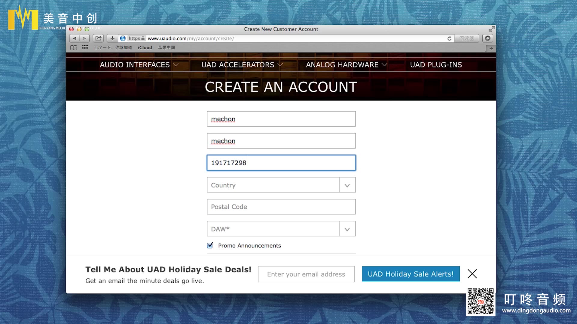This screenshot has height=324, width=577.
Task: Click the UA Audio logo icon
Action: [124, 38]
